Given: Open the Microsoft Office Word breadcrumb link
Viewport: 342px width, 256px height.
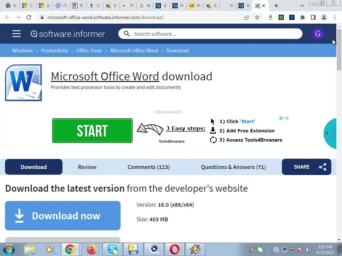Looking at the screenshot, I should coord(134,51).
